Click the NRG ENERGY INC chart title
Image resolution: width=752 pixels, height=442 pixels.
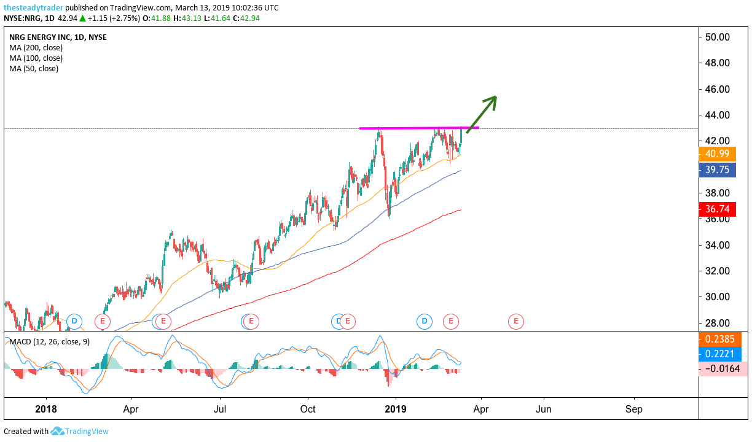coord(40,37)
